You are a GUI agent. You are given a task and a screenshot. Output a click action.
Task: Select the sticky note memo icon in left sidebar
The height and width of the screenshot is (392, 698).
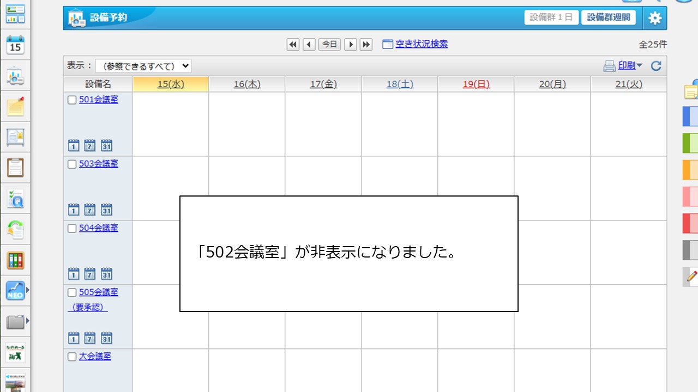pos(16,107)
